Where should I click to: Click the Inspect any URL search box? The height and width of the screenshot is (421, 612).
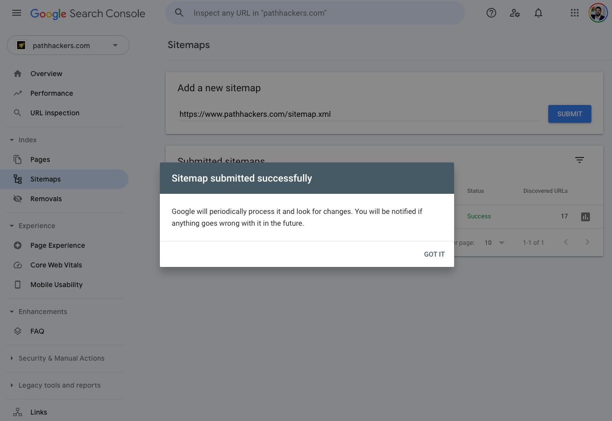pos(315,13)
